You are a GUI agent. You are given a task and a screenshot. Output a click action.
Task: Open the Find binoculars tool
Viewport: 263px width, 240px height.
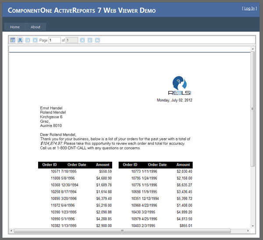(20, 40)
